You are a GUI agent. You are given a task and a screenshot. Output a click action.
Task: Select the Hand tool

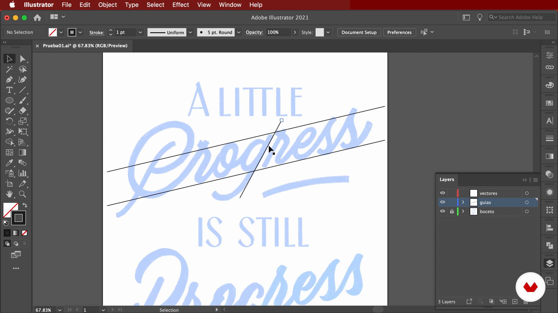pyautogui.click(x=9, y=194)
